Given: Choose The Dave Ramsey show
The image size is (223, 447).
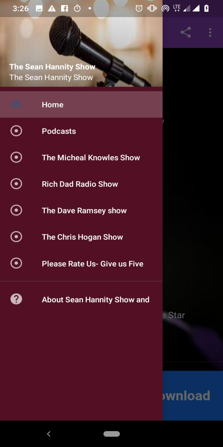Looking at the screenshot, I should (x=81, y=210).
